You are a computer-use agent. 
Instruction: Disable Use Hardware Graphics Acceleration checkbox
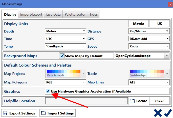click(48, 91)
